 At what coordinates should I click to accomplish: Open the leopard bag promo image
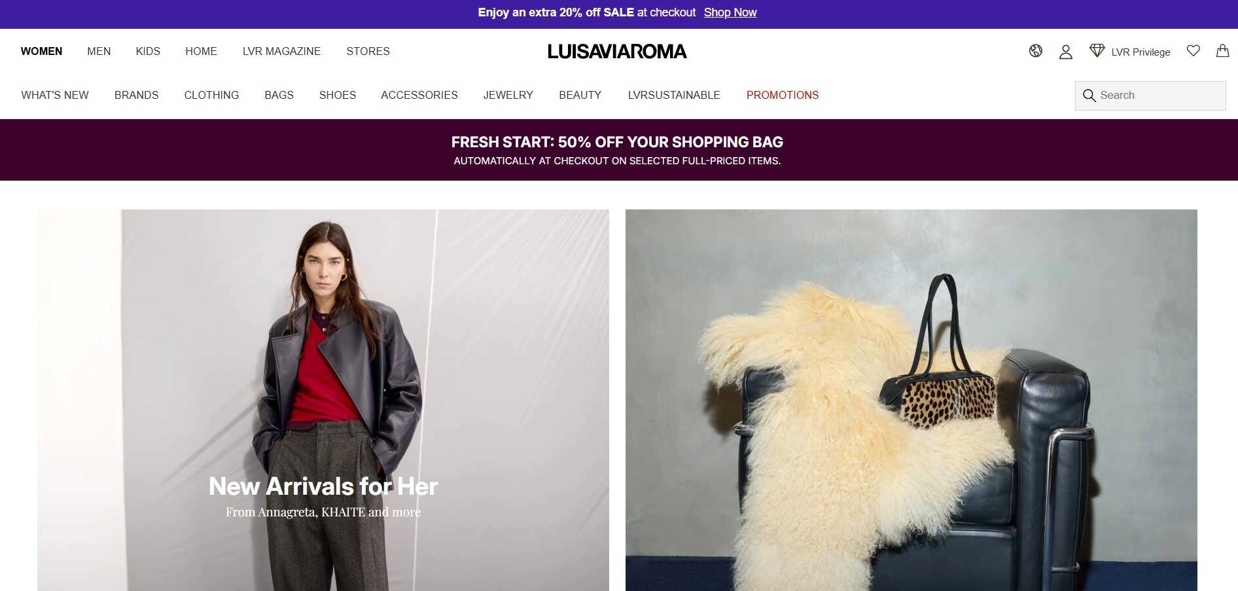[x=911, y=400]
